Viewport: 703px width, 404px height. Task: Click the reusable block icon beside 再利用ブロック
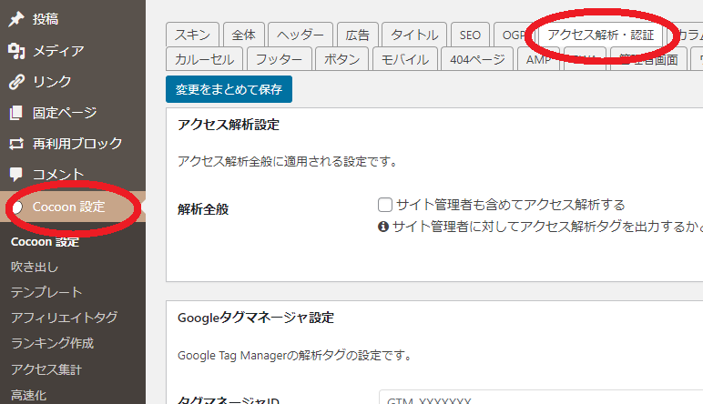pos(16,144)
